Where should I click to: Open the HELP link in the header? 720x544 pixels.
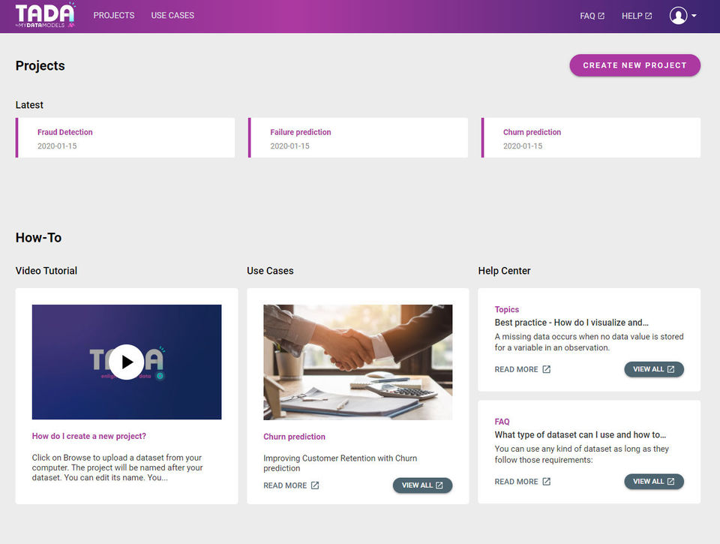coord(637,16)
